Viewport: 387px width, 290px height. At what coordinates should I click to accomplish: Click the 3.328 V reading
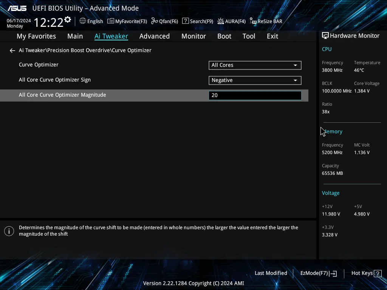click(x=330, y=235)
